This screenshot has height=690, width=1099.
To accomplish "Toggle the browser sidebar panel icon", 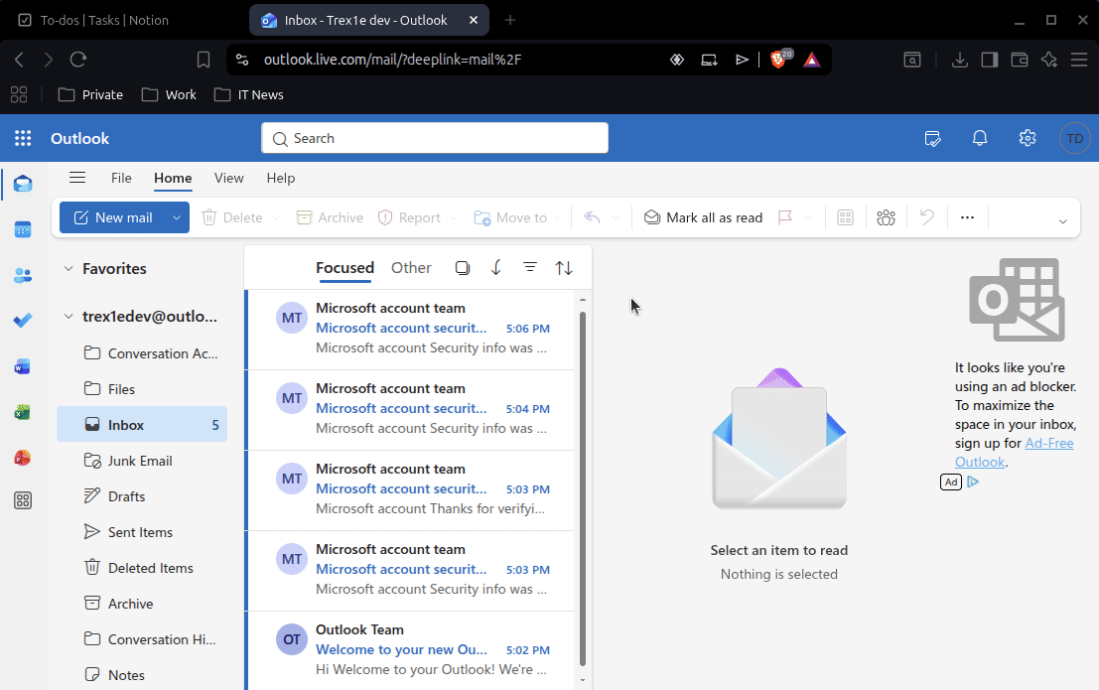I will 990,60.
